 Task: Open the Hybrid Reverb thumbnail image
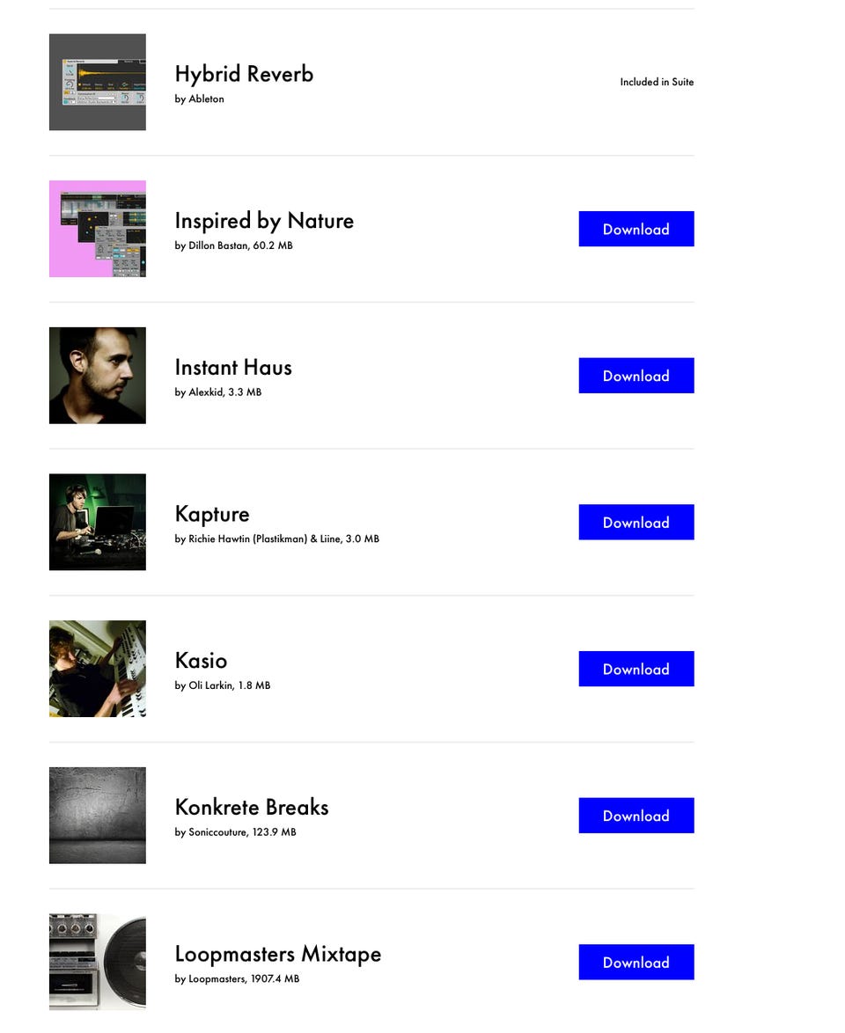coord(97,82)
